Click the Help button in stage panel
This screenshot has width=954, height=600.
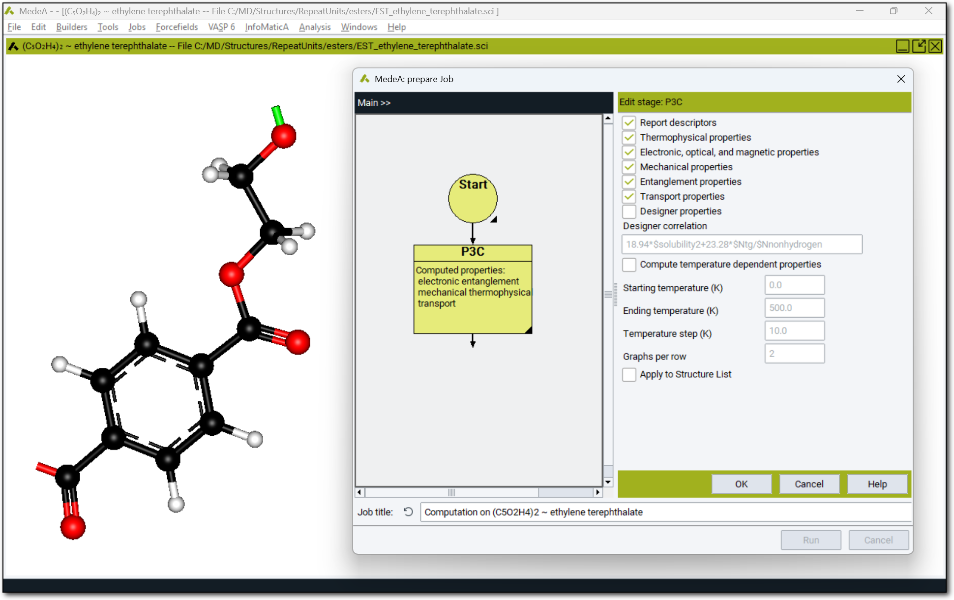coord(877,484)
